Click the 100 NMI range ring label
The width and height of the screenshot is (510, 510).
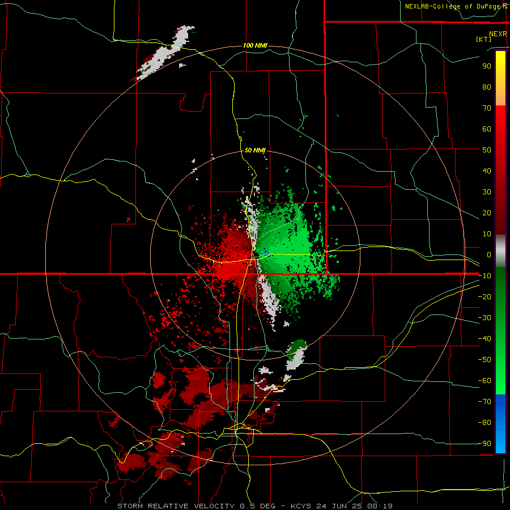[x=255, y=45]
